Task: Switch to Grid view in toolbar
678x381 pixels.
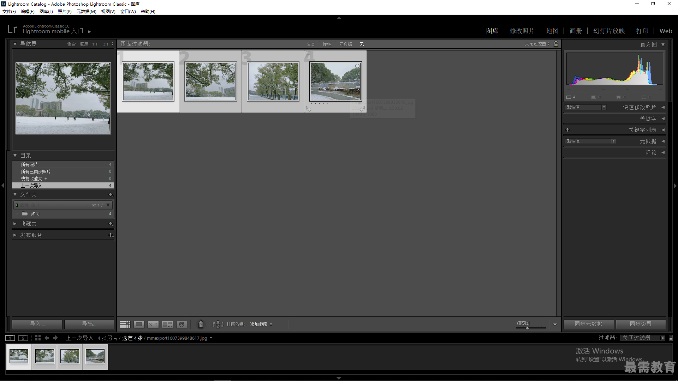Action: pos(125,324)
